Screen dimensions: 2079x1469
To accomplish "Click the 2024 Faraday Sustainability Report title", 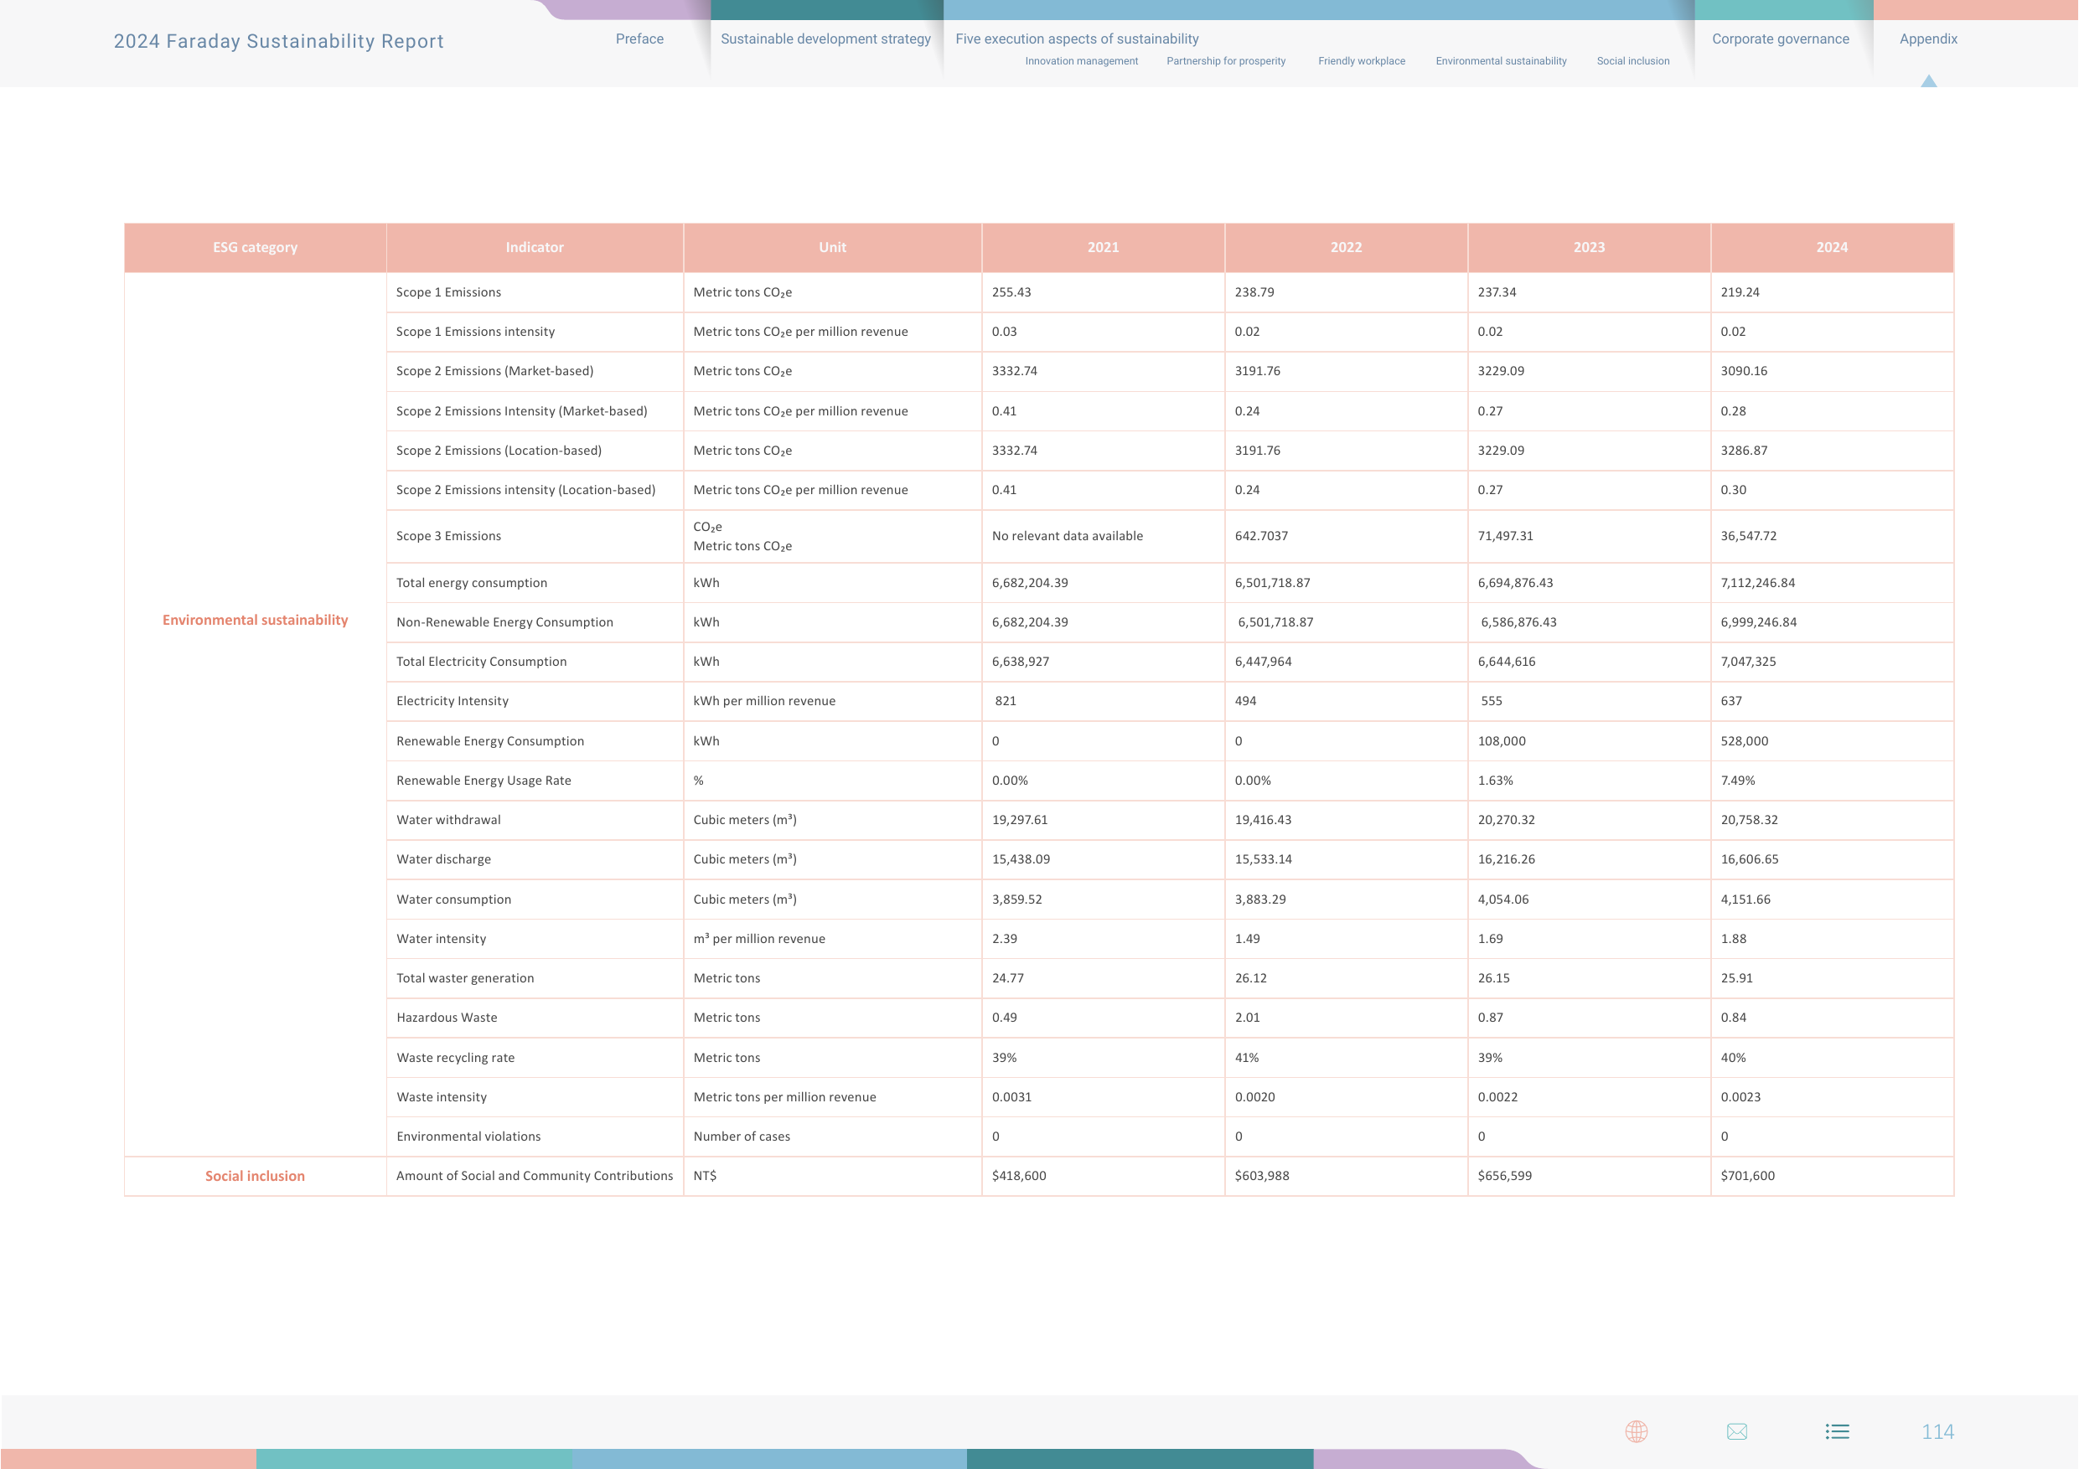I will click(x=279, y=41).
